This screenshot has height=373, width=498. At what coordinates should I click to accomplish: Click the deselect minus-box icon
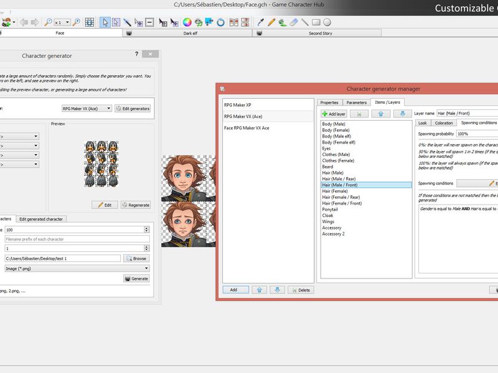pos(149,22)
